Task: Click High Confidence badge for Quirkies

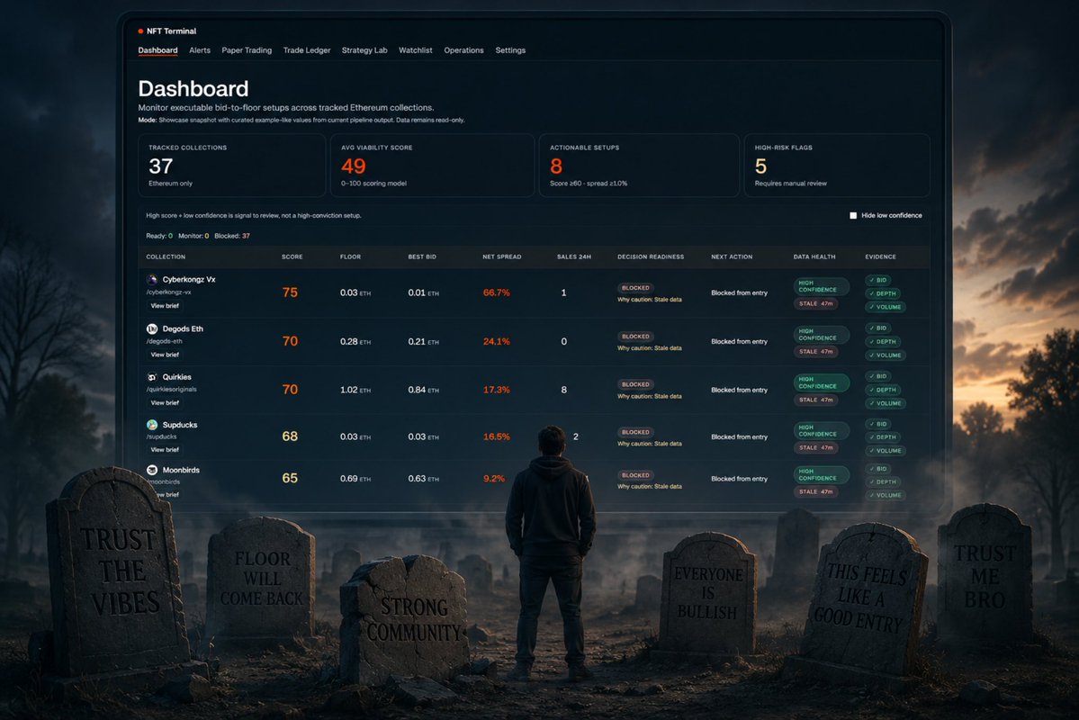Action: [x=821, y=382]
